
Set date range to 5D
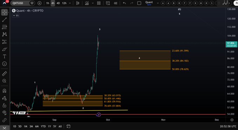pos(20,127)
